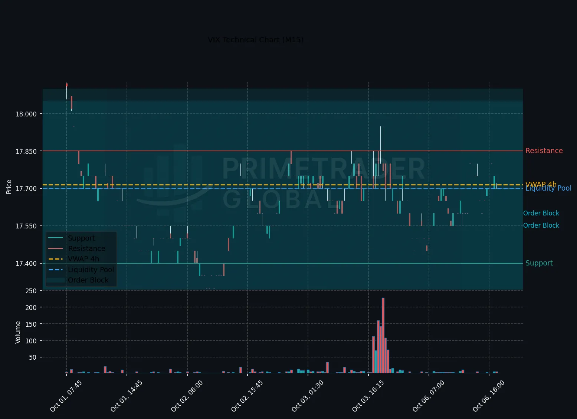The image size is (577, 419).
Task: Select the 17.400 price axis tick label
Action: pos(26,264)
